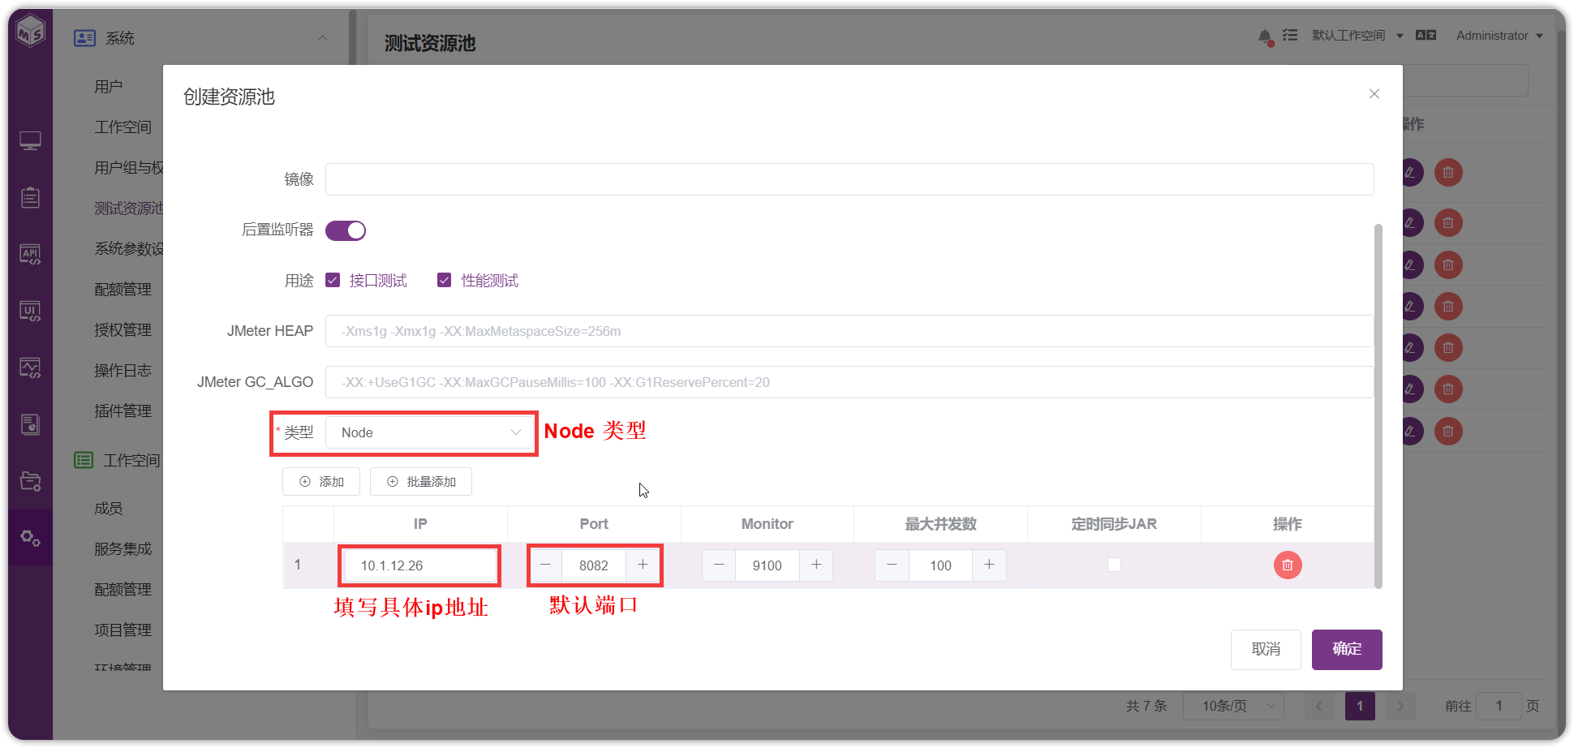Increase the Port 8082 value
1574x748 pixels.
point(643,565)
